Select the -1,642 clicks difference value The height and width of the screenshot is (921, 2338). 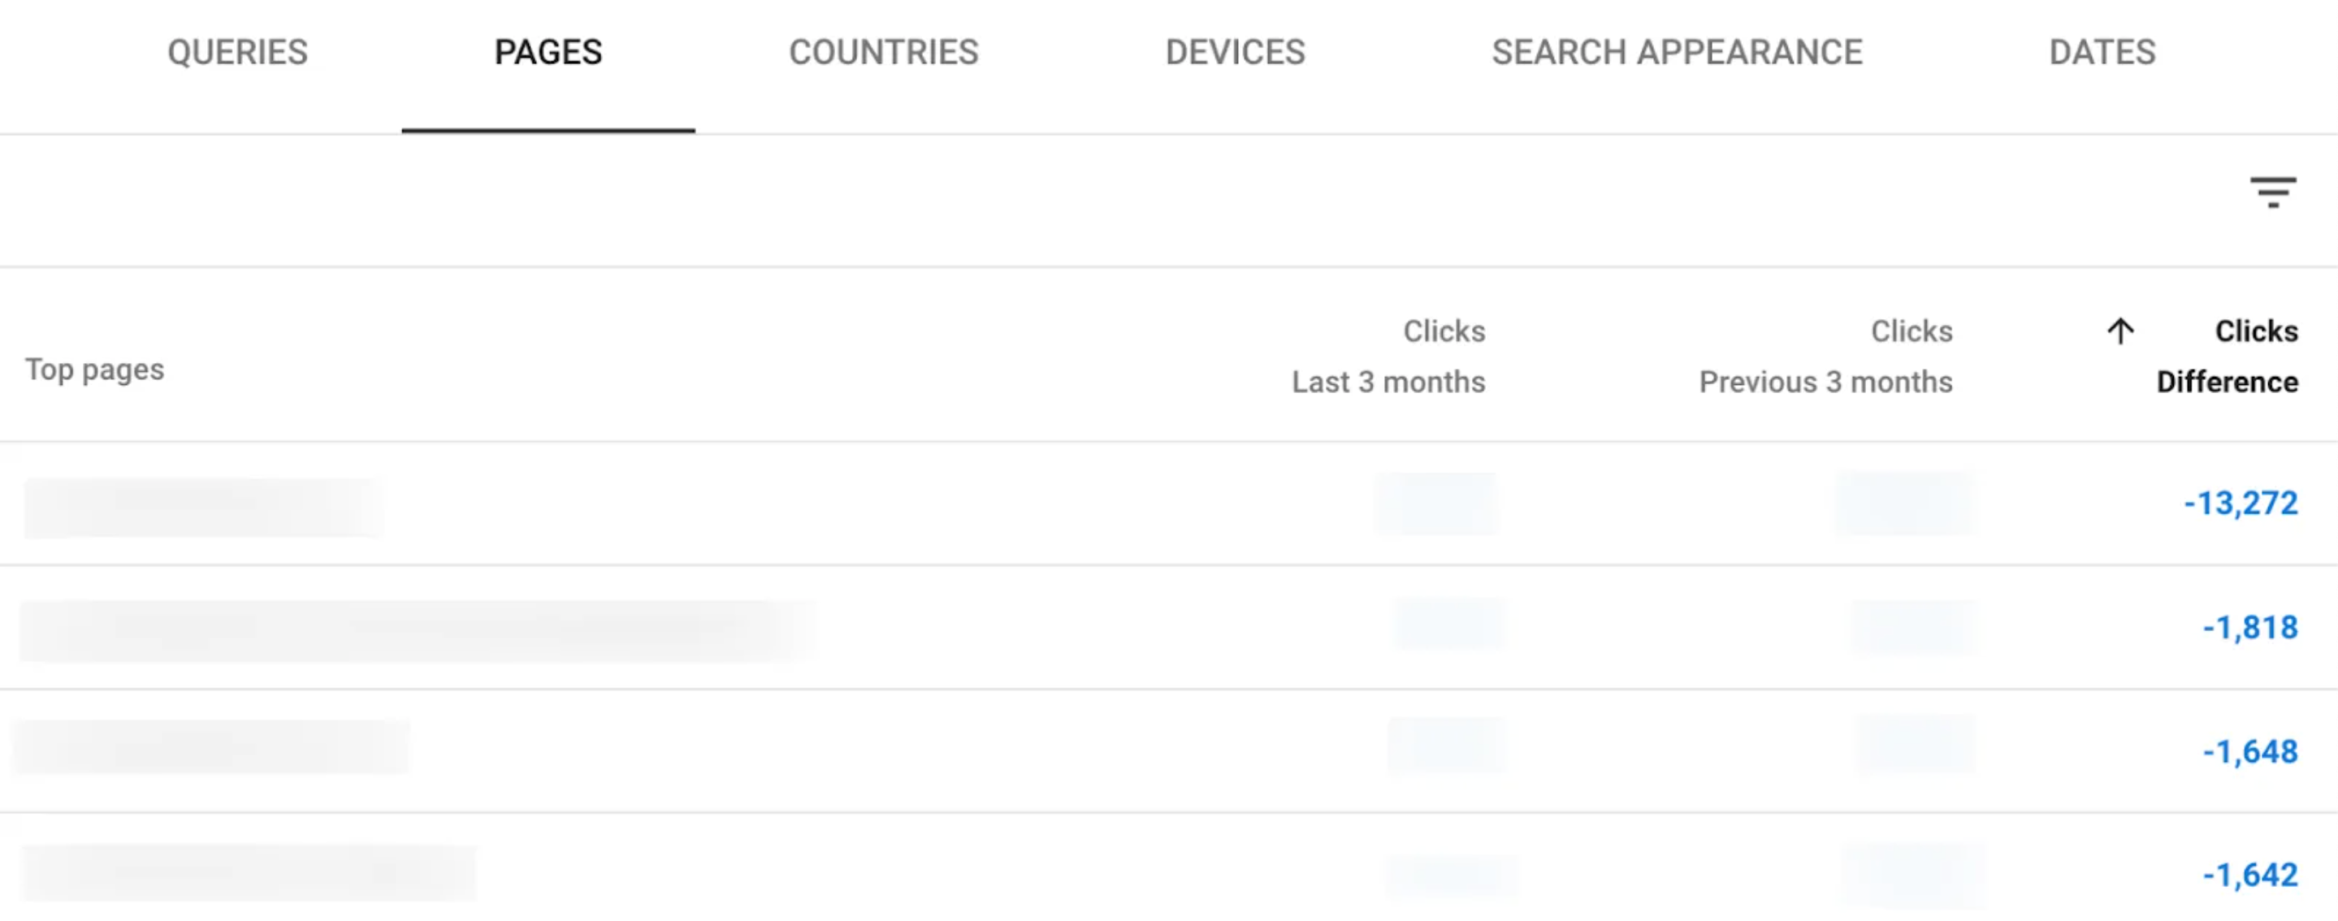2250,875
